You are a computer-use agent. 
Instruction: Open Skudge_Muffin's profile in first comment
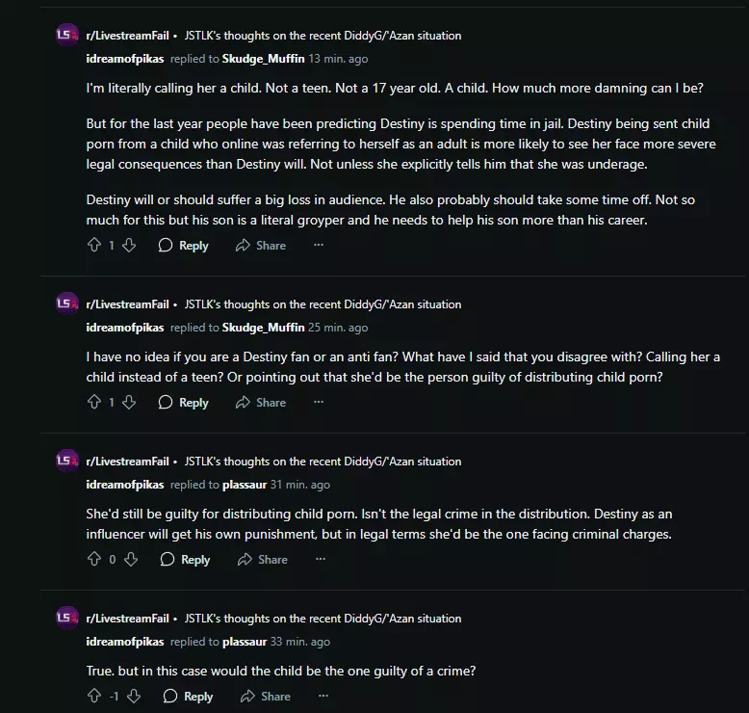263,59
